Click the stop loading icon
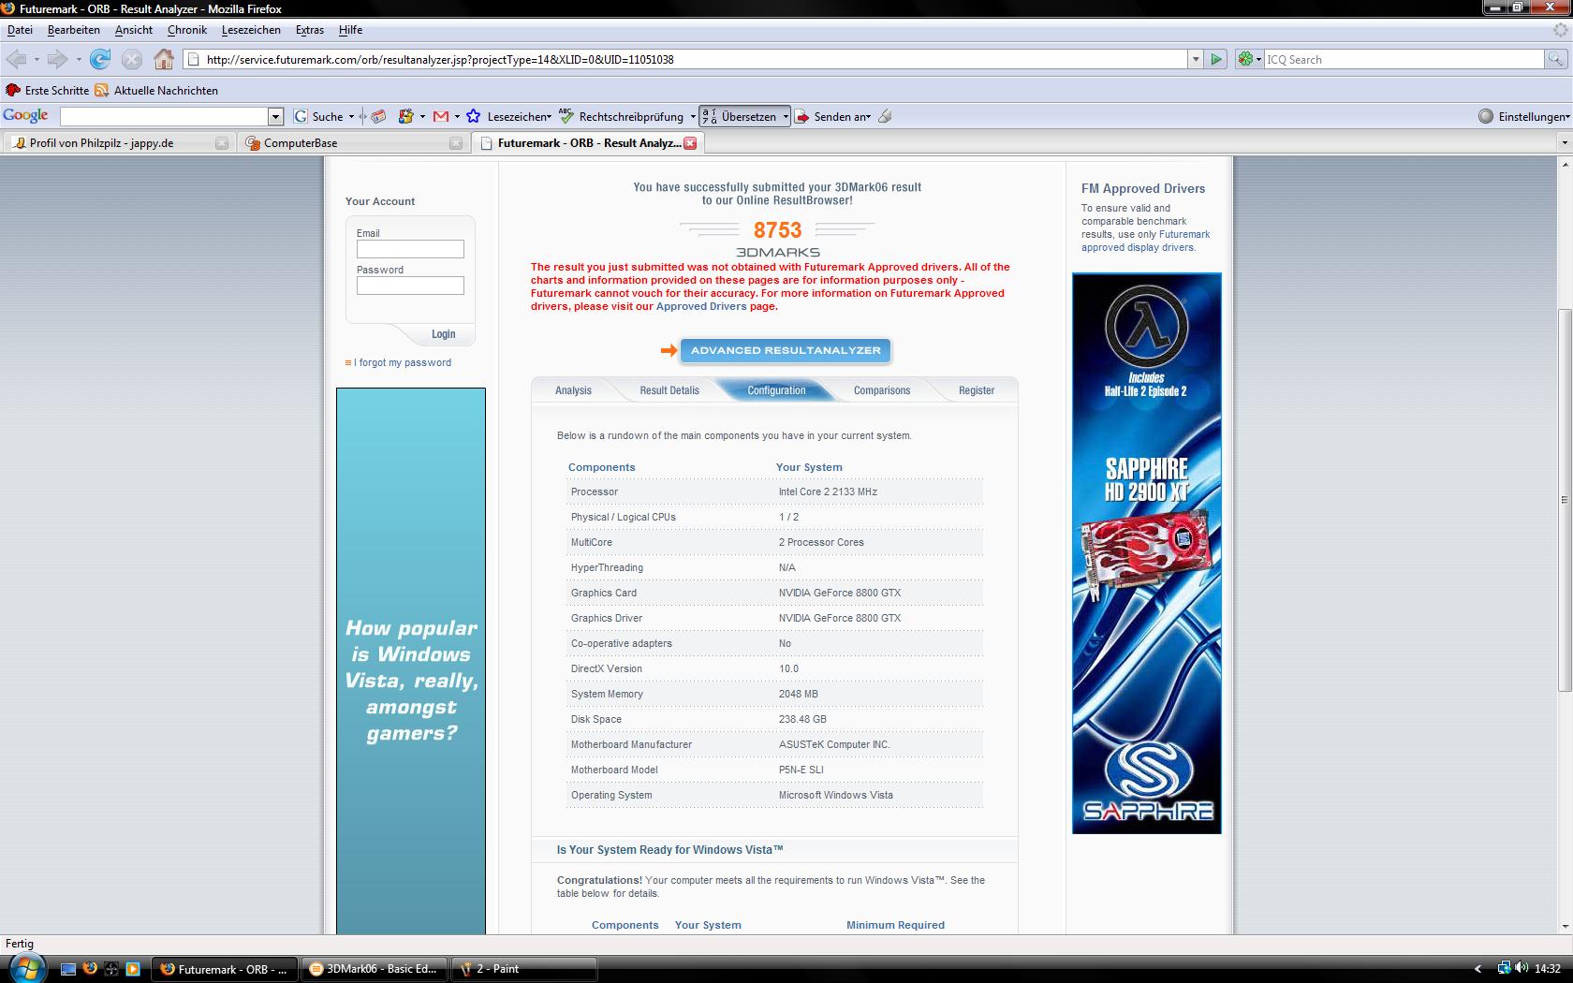This screenshot has height=983, width=1573. point(132,59)
